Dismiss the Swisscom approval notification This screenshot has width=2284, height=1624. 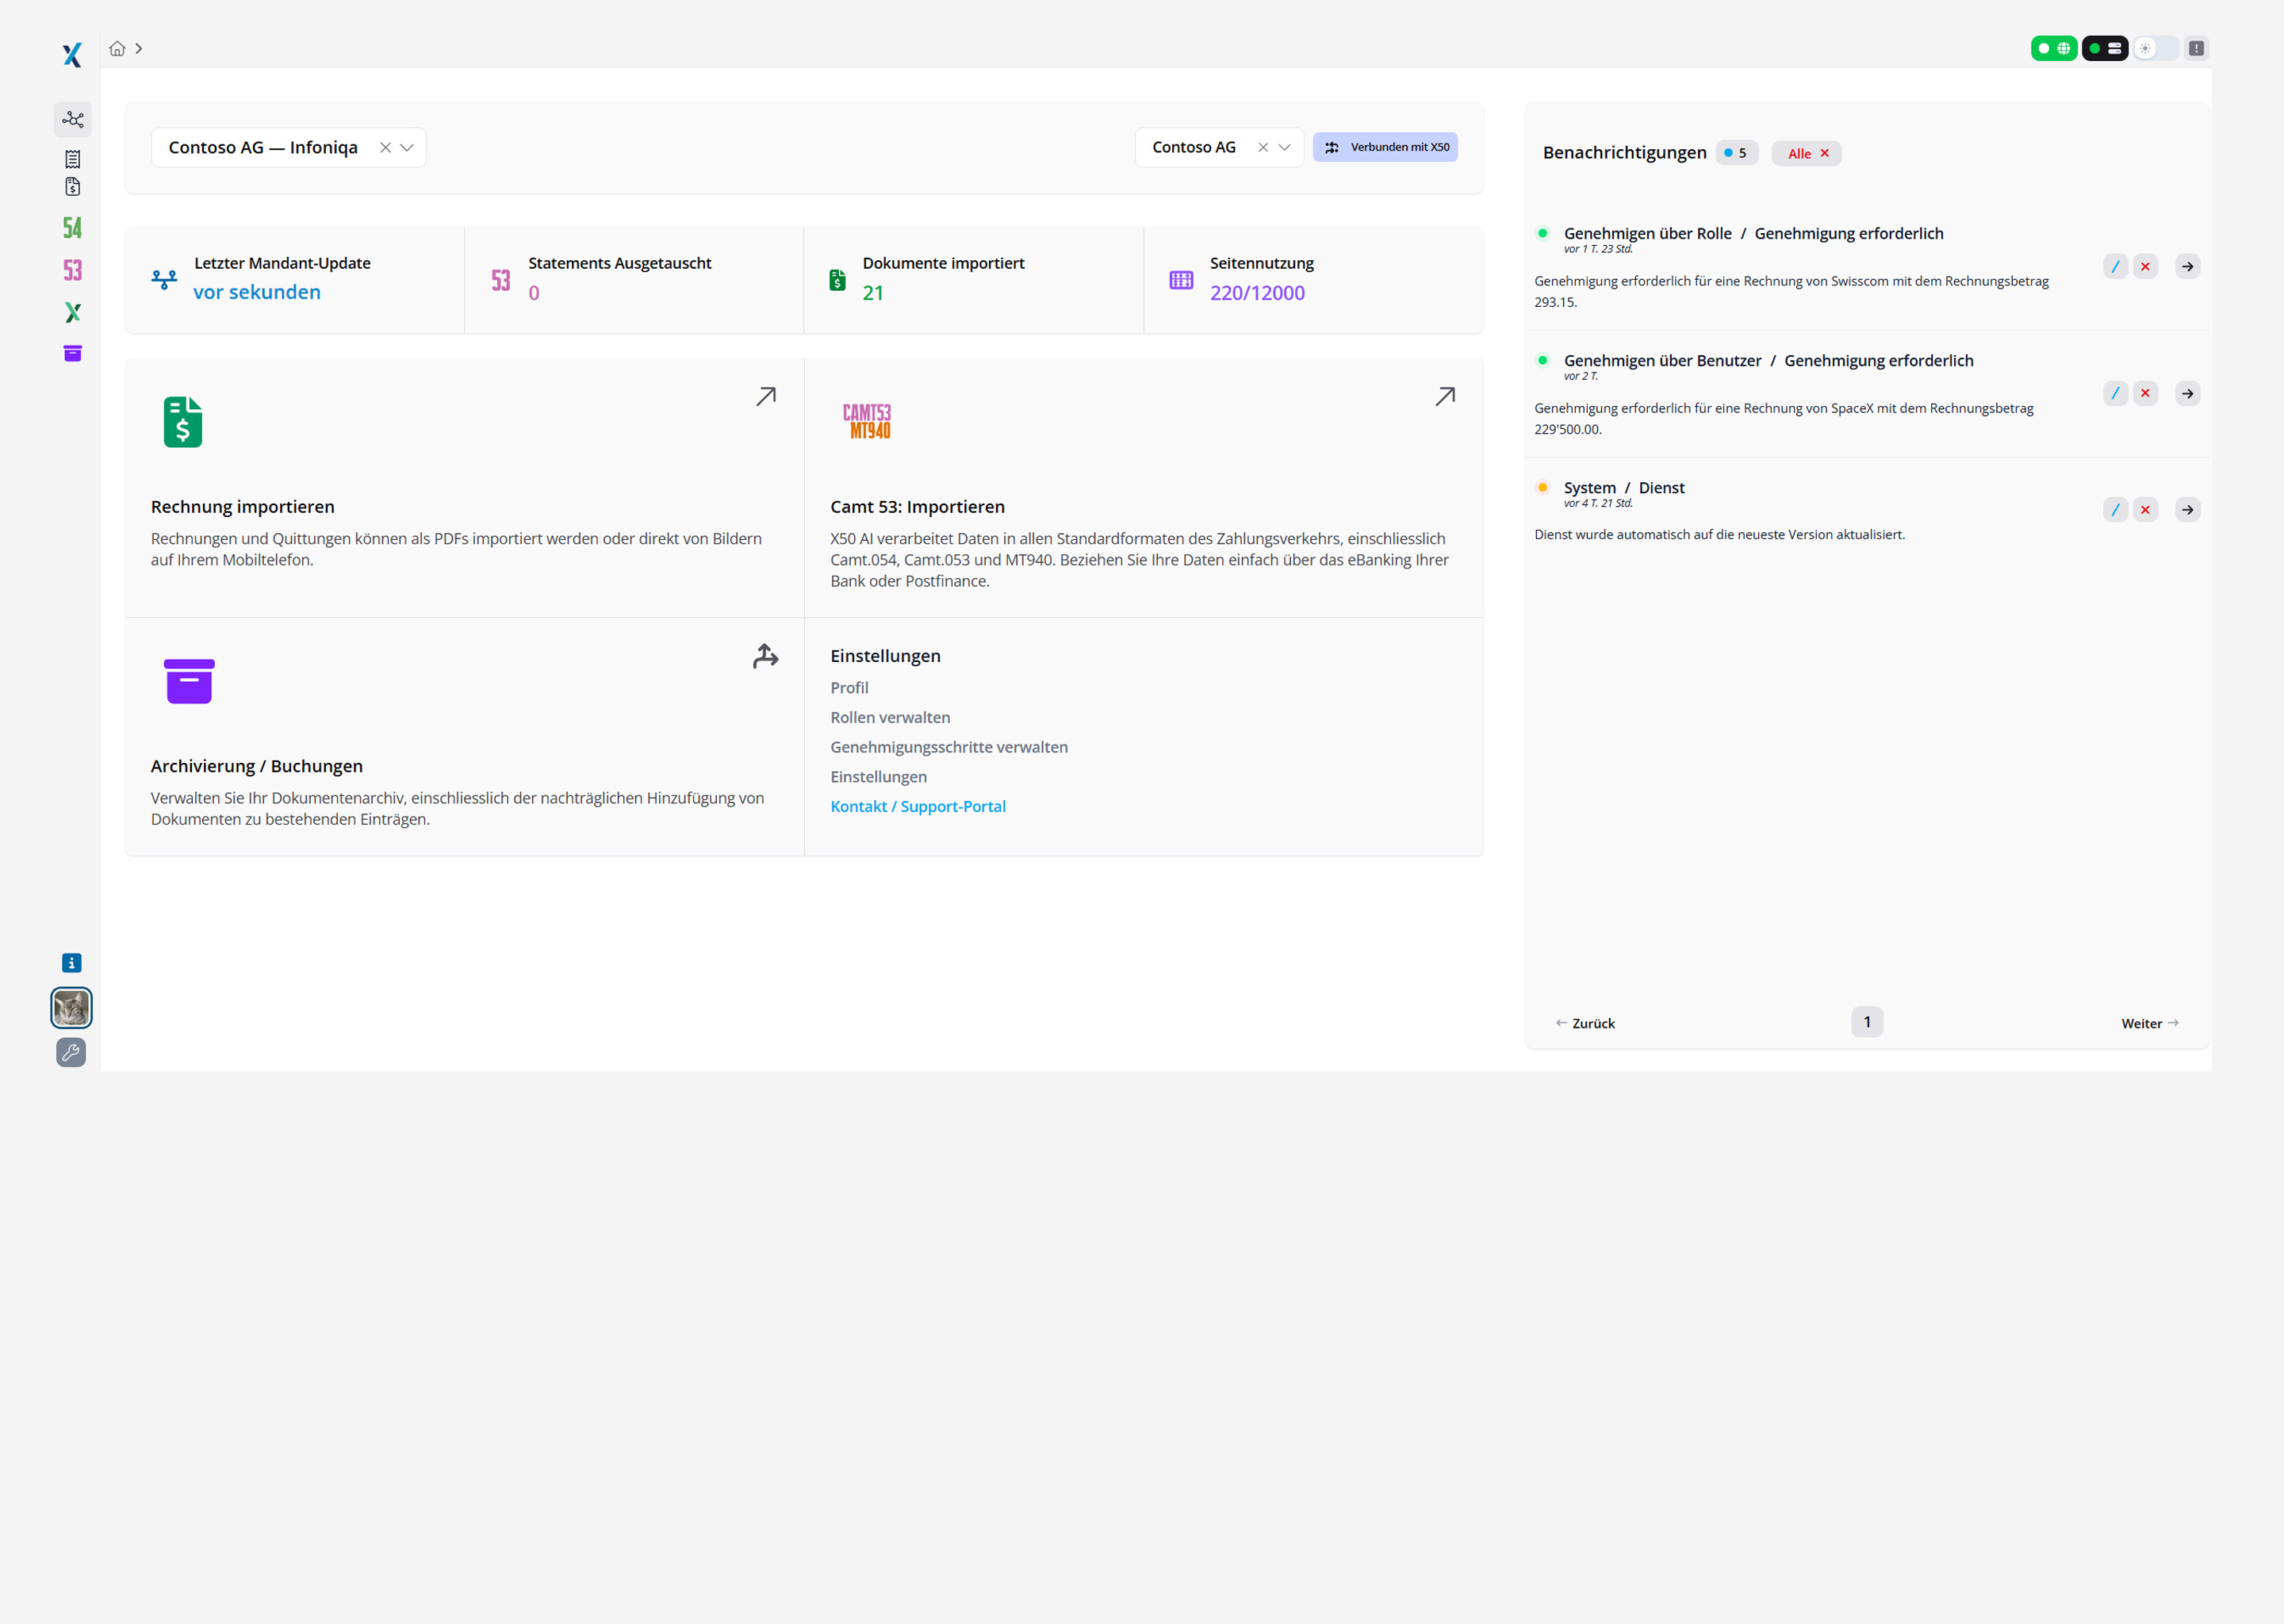coord(2146,267)
